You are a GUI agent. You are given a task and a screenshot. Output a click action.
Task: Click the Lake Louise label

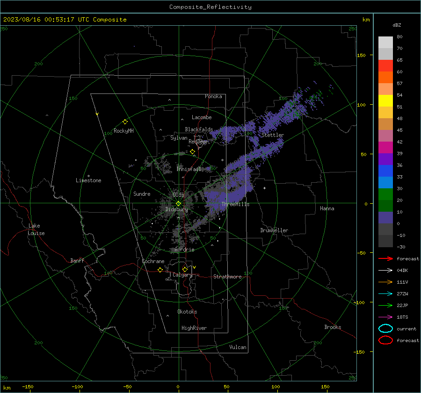coord(36,229)
